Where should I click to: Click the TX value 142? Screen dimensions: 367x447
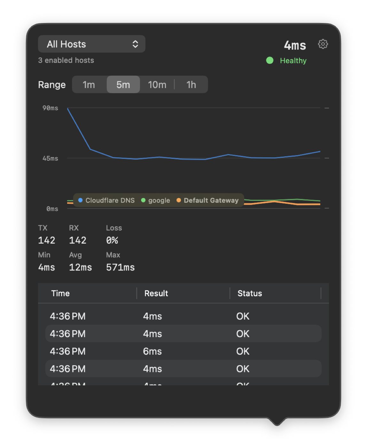47,240
